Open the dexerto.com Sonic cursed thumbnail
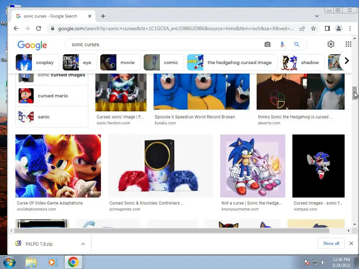 (300, 91)
